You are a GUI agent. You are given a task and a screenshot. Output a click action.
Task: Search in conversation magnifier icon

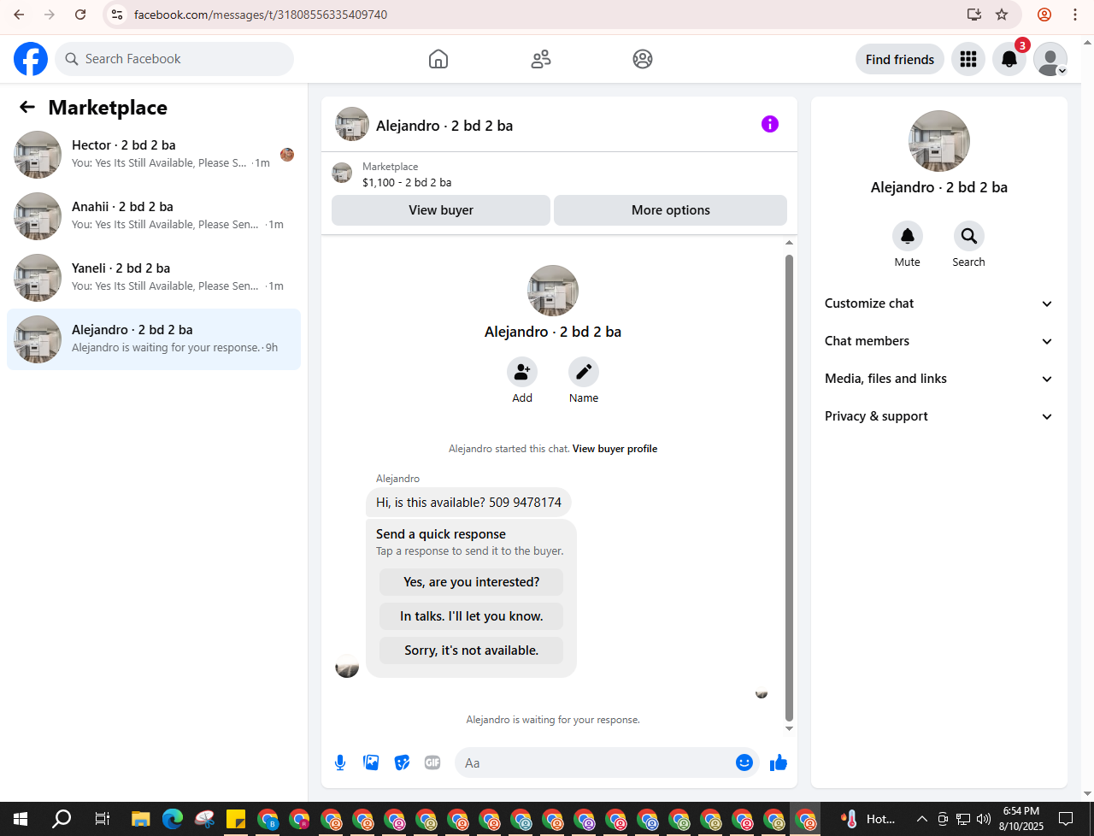(969, 236)
